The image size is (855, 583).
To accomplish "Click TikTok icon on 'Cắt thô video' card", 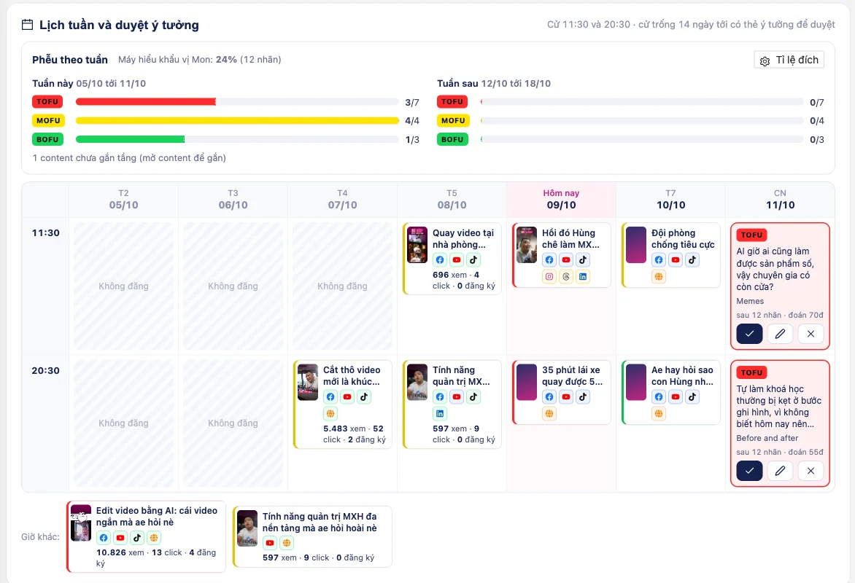I will coord(364,396).
